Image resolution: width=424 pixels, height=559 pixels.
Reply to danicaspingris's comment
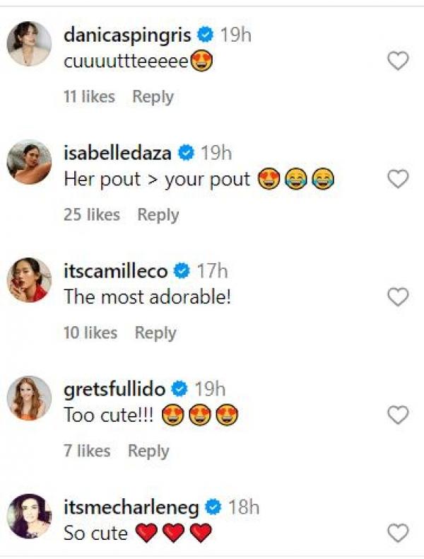click(153, 97)
